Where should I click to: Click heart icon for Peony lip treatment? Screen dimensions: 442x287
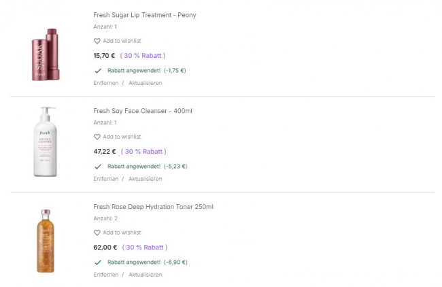pos(97,41)
